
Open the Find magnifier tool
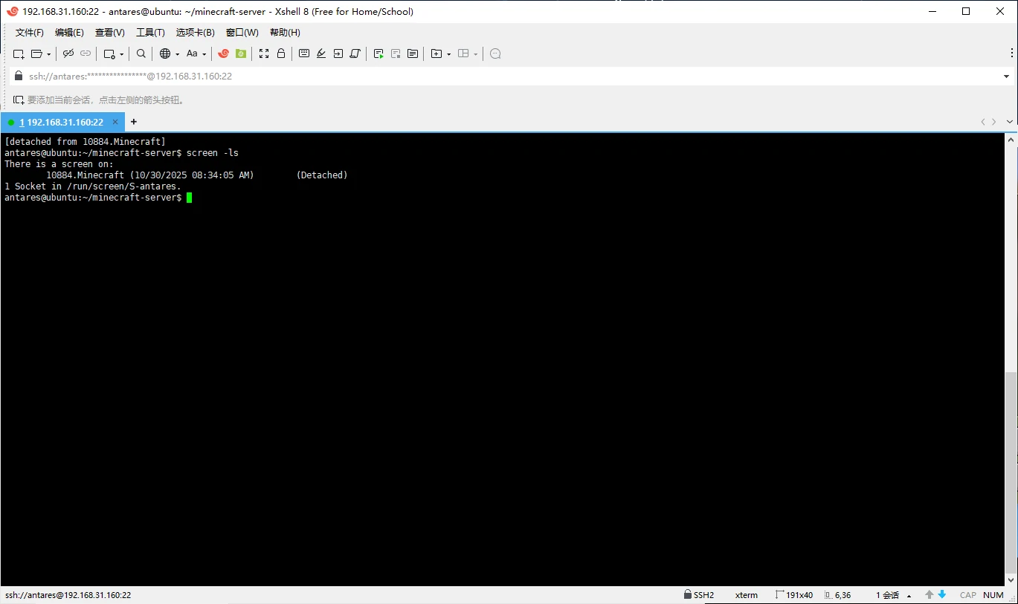coord(141,53)
